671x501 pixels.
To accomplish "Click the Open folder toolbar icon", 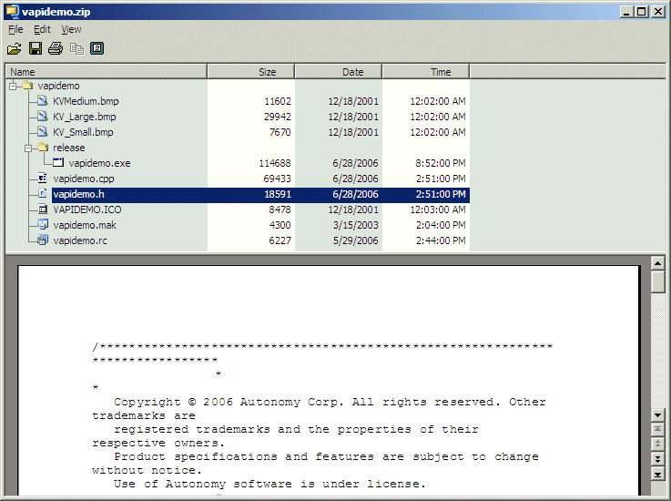I will 15,48.
